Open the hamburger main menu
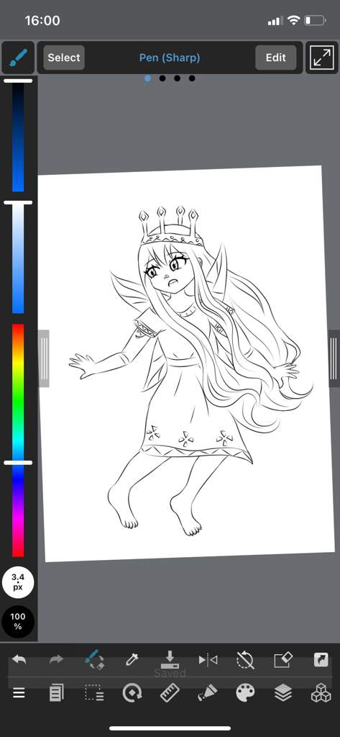The image size is (340, 737). 19,693
